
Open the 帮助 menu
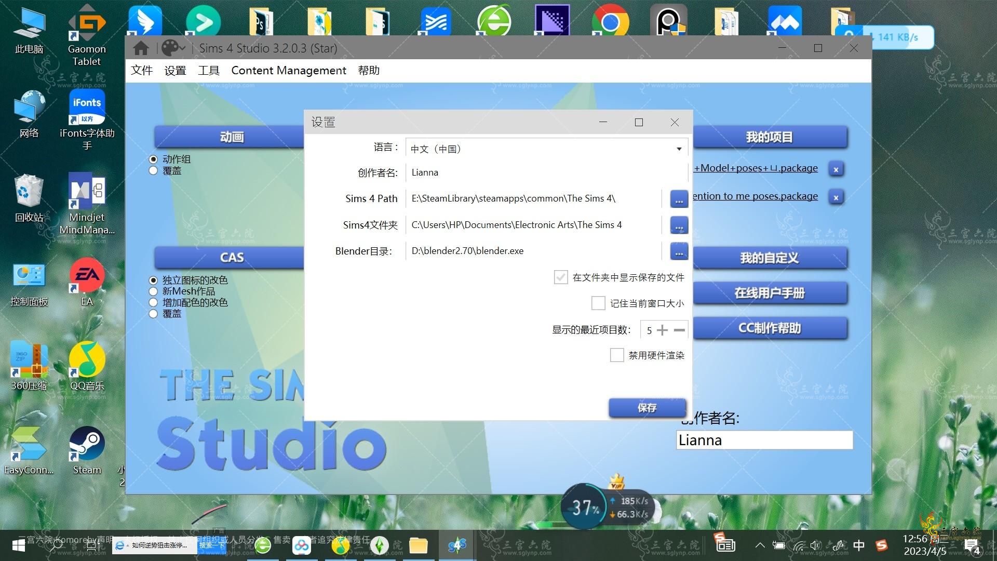point(369,70)
